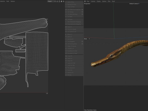148x111 pixels.
Task: Open UV Rectangularize gear options
Action: coord(82,44)
